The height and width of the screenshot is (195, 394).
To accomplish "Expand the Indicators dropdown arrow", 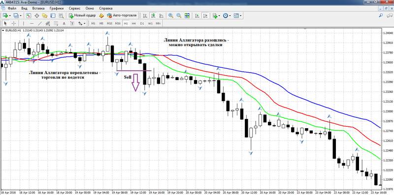I will [219, 16].
